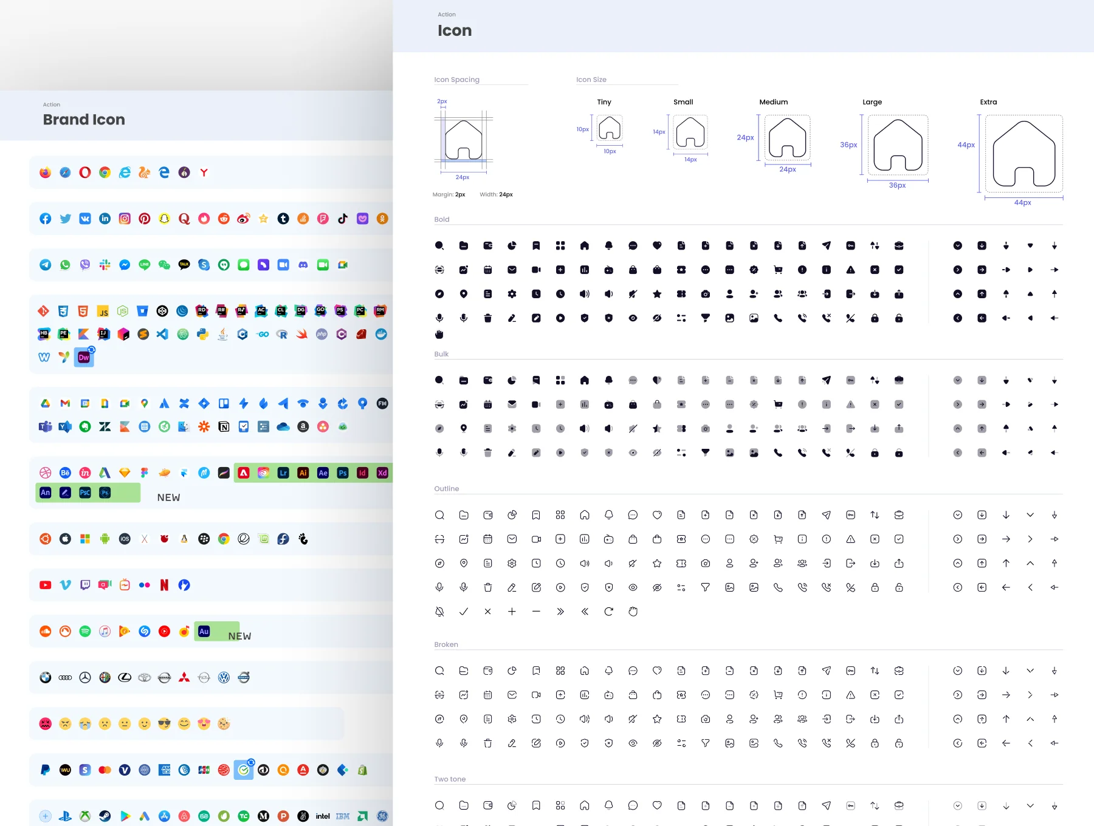Select the Opera browser icon
This screenshot has width=1094, height=826.
coord(85,172)
